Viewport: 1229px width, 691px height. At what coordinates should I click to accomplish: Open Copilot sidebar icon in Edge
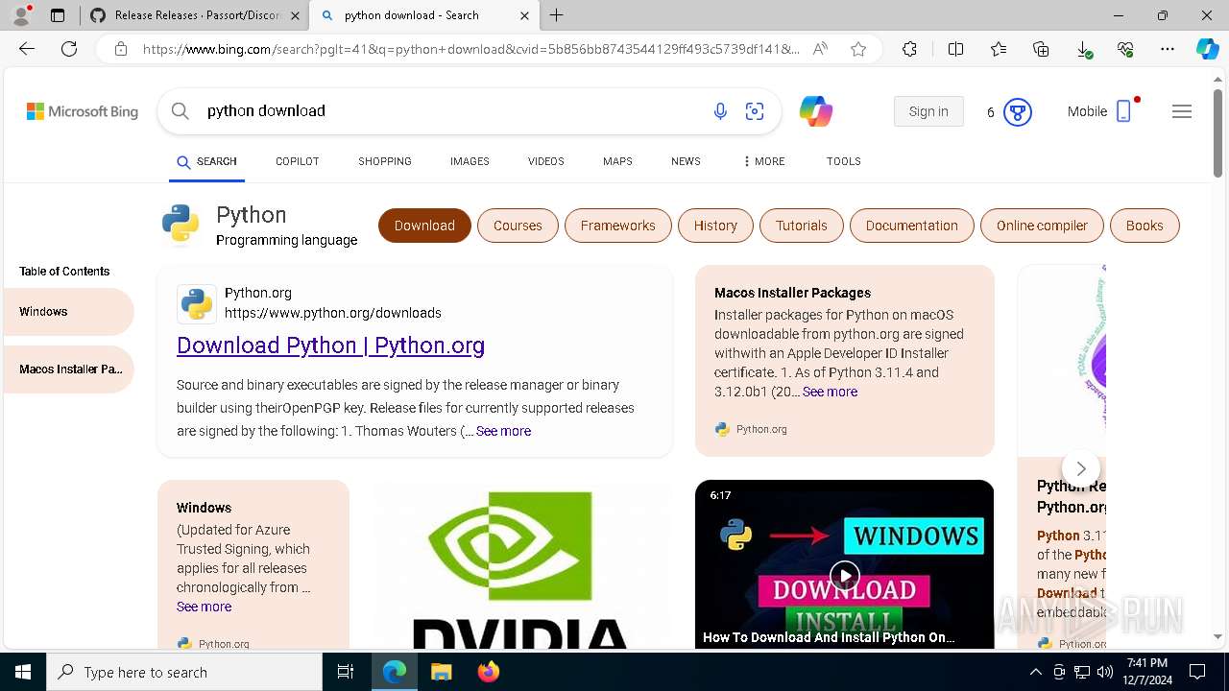[x=1207, y=49]
